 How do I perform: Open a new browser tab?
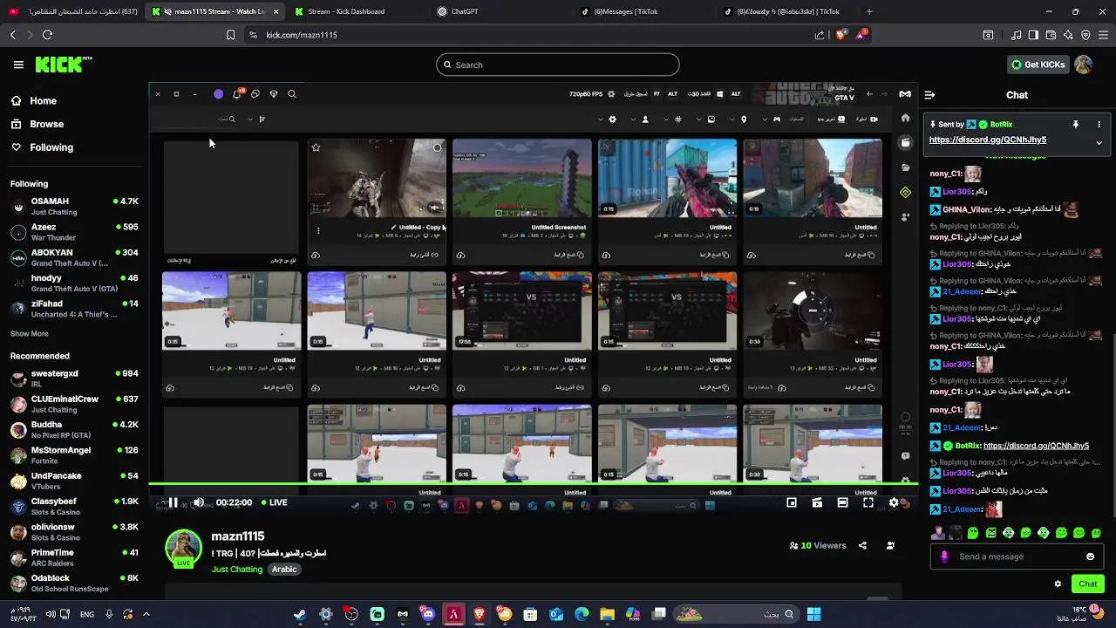pos(869,11)
